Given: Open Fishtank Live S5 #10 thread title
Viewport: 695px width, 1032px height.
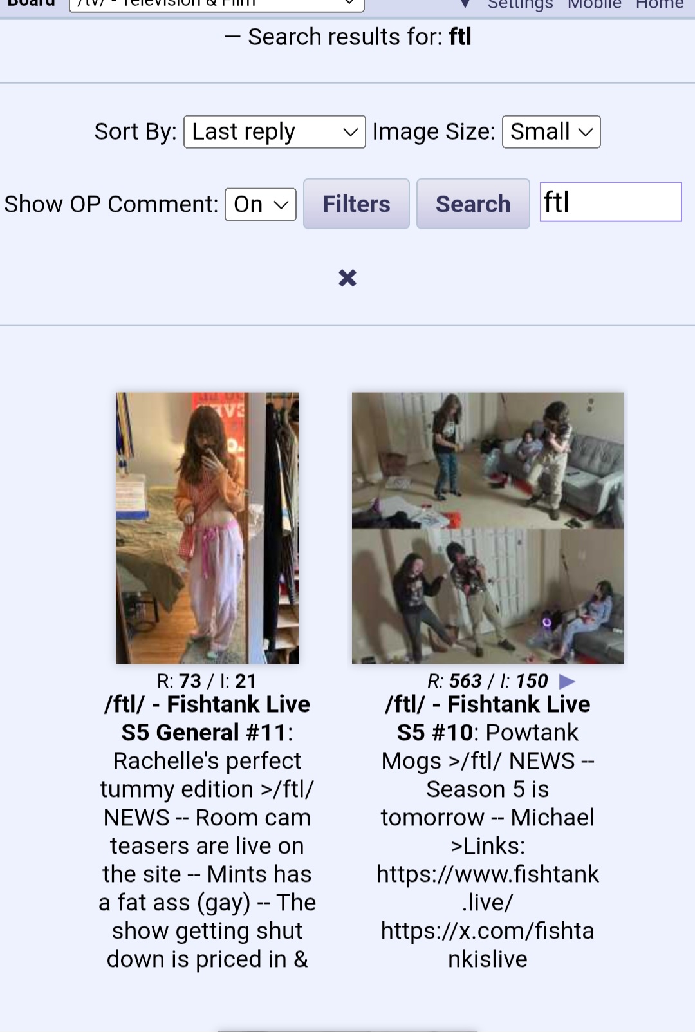Looking at the screenshot, I should pyautogui.click(x=487, y=718).
